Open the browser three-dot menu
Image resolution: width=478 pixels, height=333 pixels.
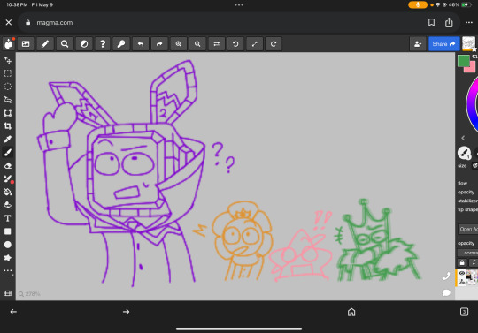point(469,22)
